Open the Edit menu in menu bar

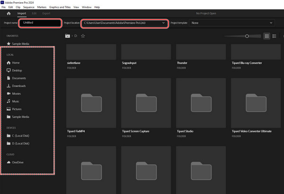click(10, 7)
